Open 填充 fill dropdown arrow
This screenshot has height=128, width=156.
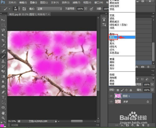click(x=152, y=90)
